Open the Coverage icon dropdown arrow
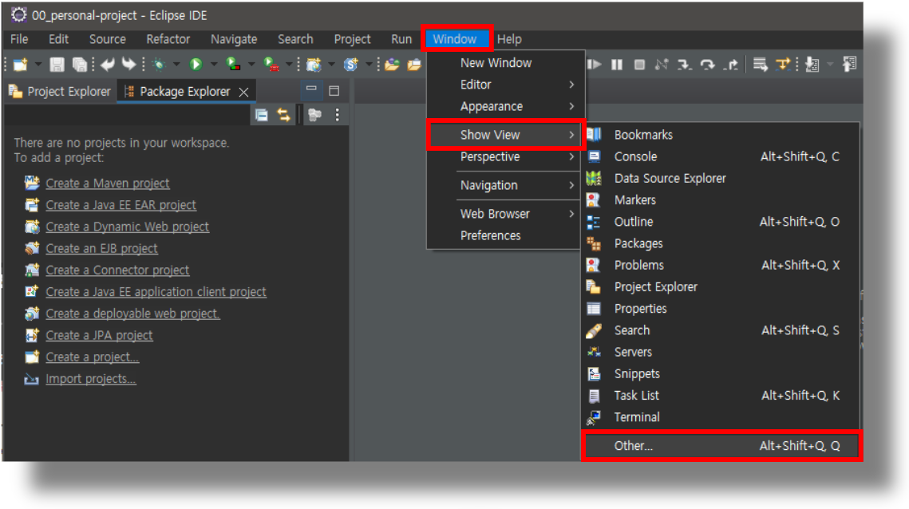This screenshot has width=909, height=509. [x=251, y=65]
